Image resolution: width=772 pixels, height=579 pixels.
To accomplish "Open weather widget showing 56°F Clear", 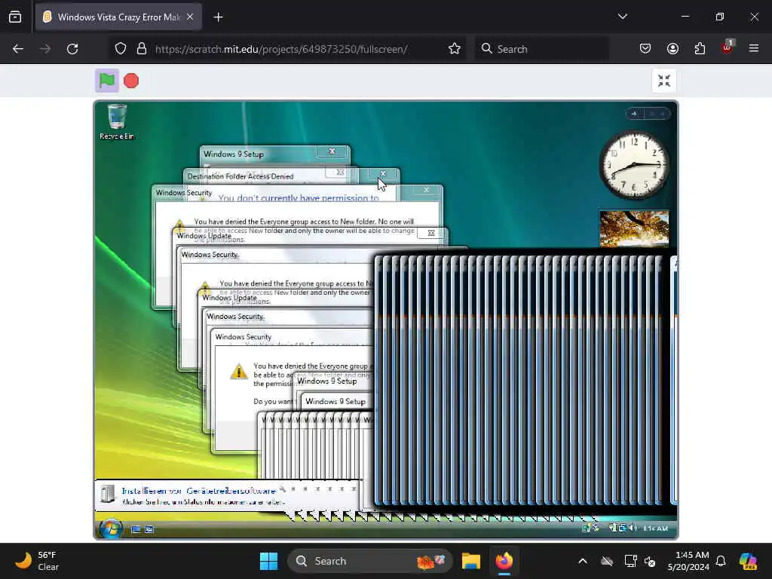I will click(38, 561).
